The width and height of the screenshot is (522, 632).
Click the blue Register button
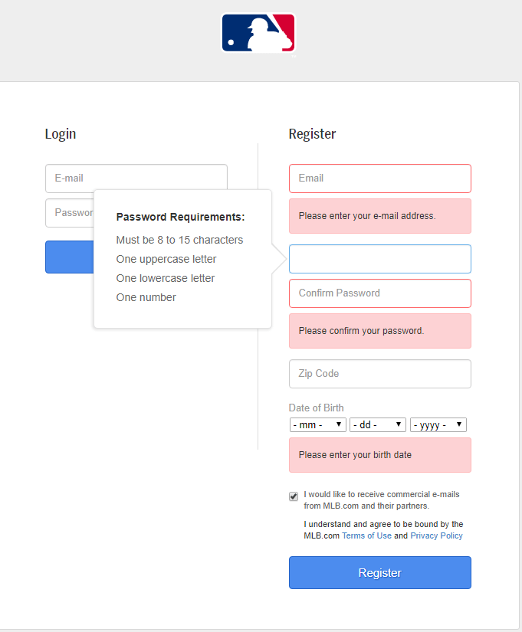(379, 572)
